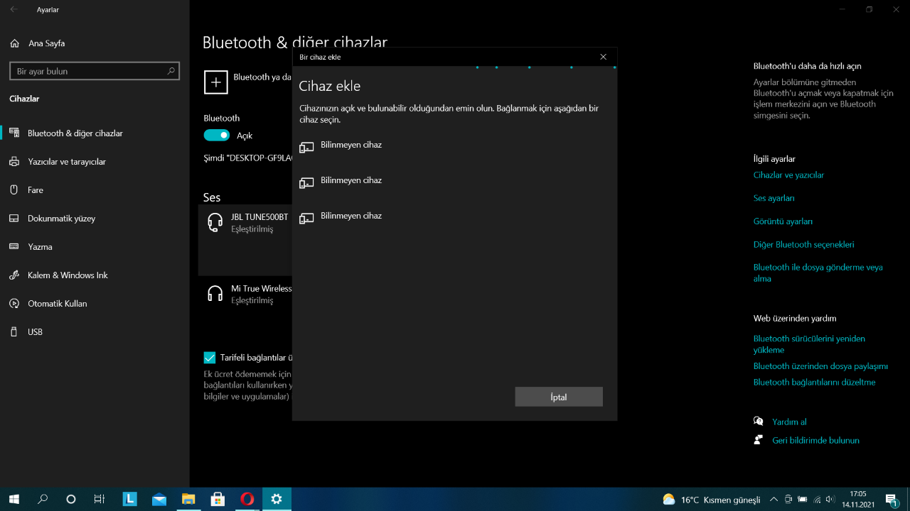Open the Ses ayarları link
The height and width of the screenshot is (511, 910).
pos(773,198)
